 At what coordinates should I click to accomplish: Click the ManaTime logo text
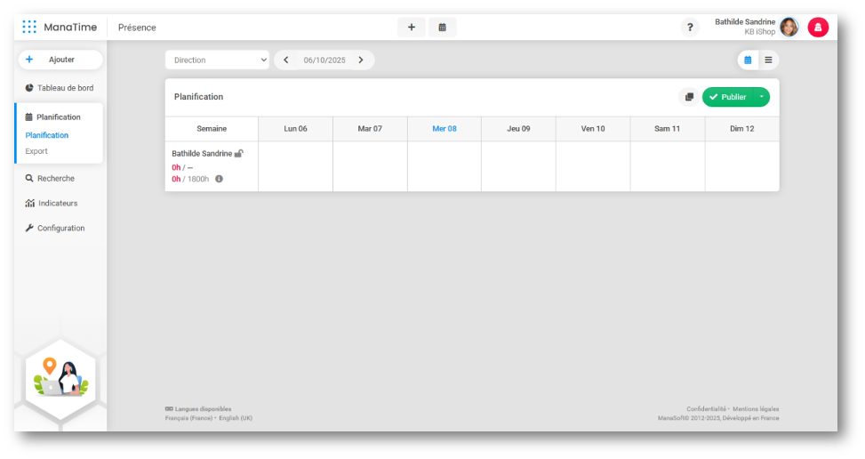tap(70, 27)
